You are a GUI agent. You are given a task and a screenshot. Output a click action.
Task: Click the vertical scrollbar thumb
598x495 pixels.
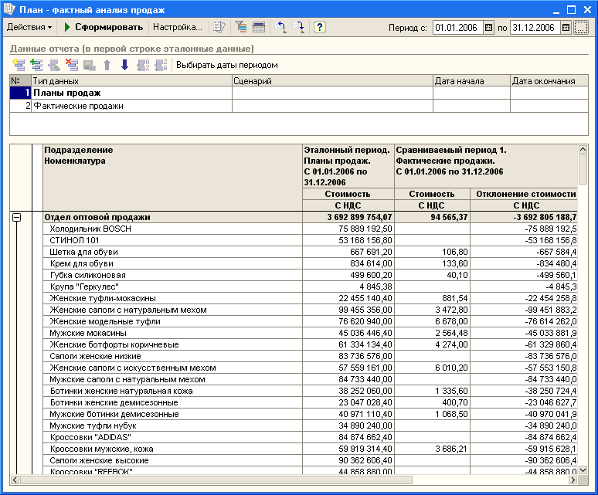pyautogui.click(x=583, y=169)
